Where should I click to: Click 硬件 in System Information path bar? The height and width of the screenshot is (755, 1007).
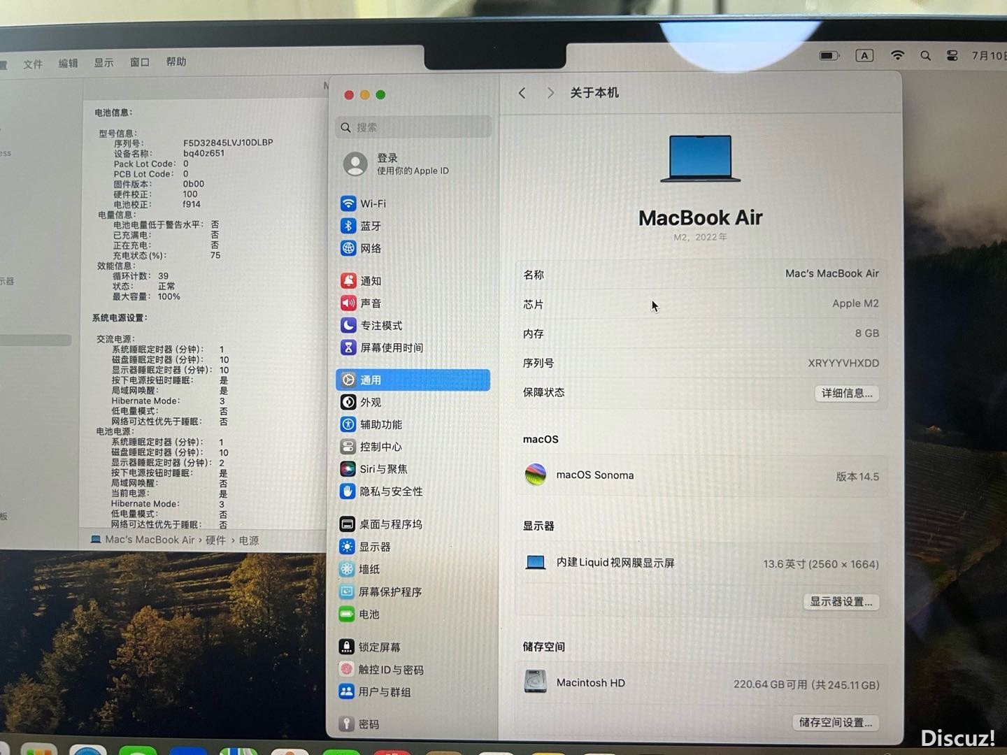point(215,540)
